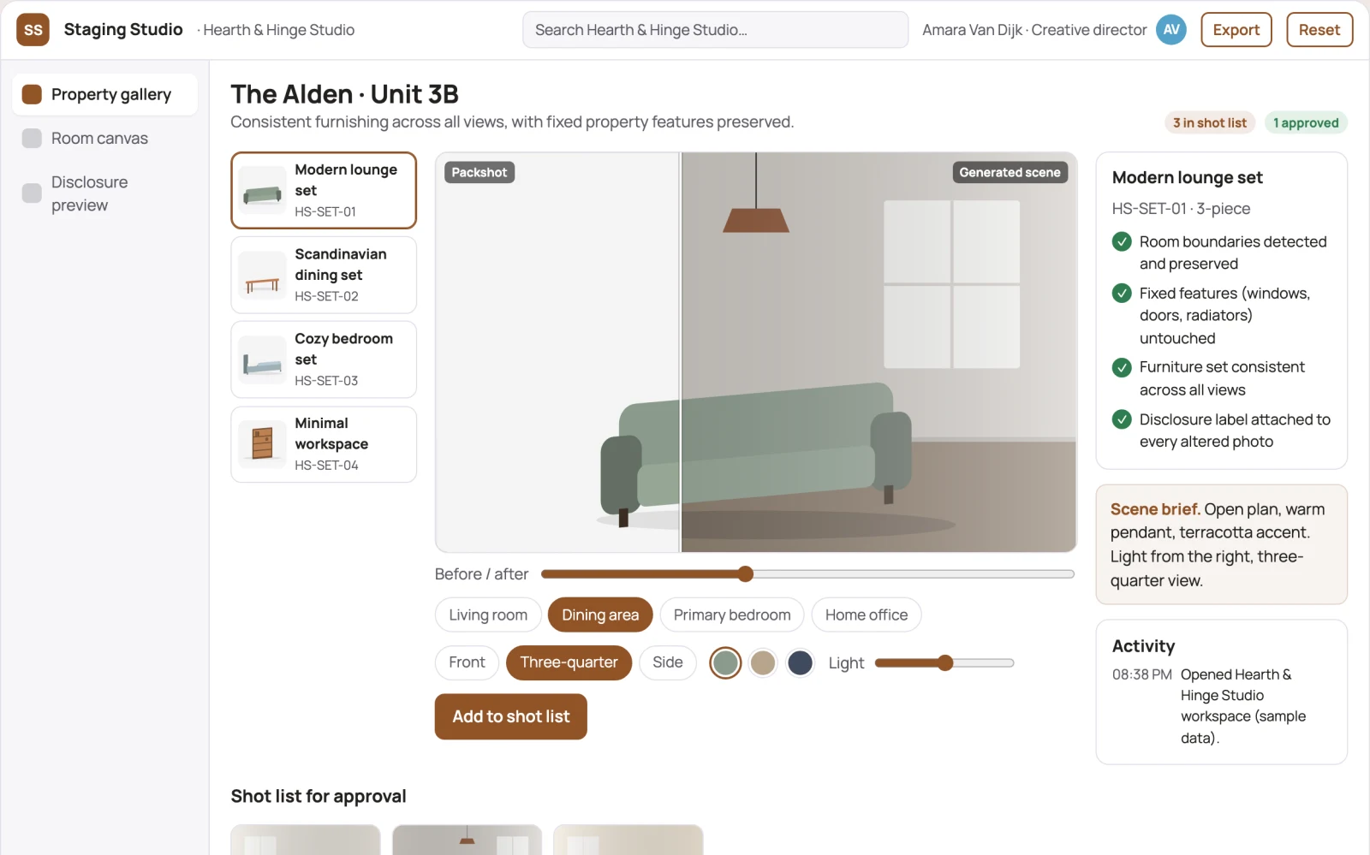Click the Minimal workspace cabinet thumbnail

tap(262, 445)
